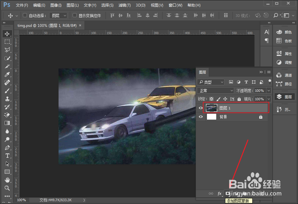298x204 pixels.
Task: Click the link layers chain icon
Action: [x=211, y=194]
